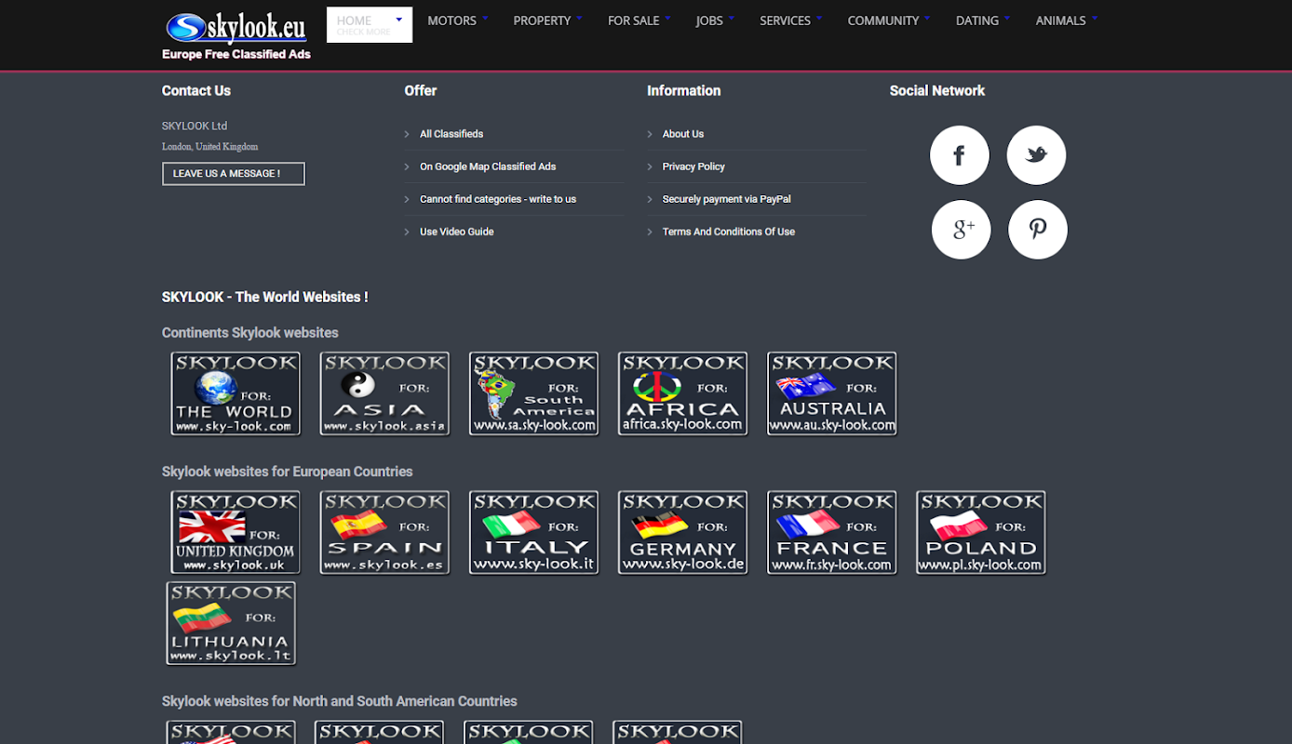Open All Classifieds link

pos(451,134)
